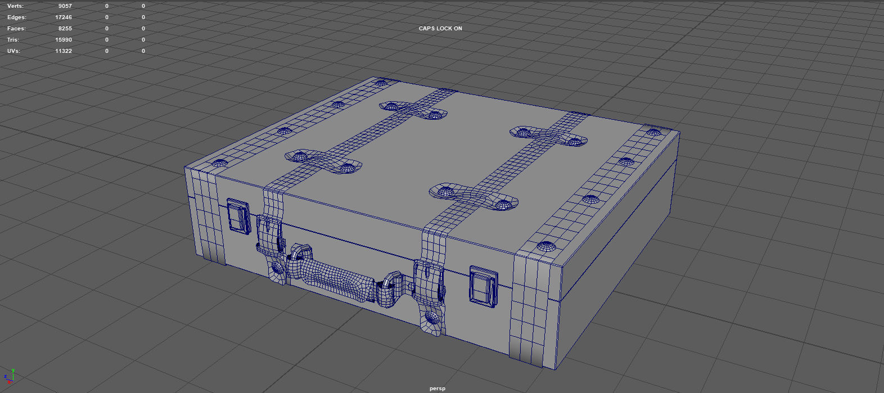Click the "CAPS LOCK ON" message

(440, 28)
